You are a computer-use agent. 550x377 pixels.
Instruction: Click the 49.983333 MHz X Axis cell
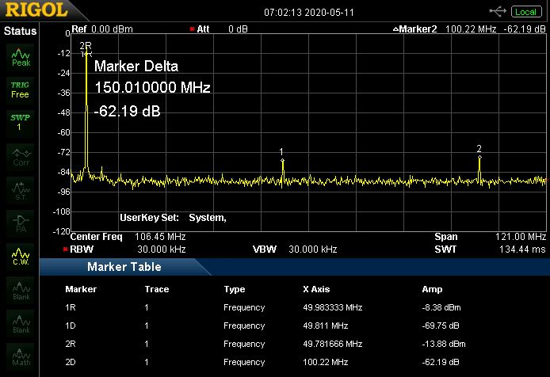[333, 307]
